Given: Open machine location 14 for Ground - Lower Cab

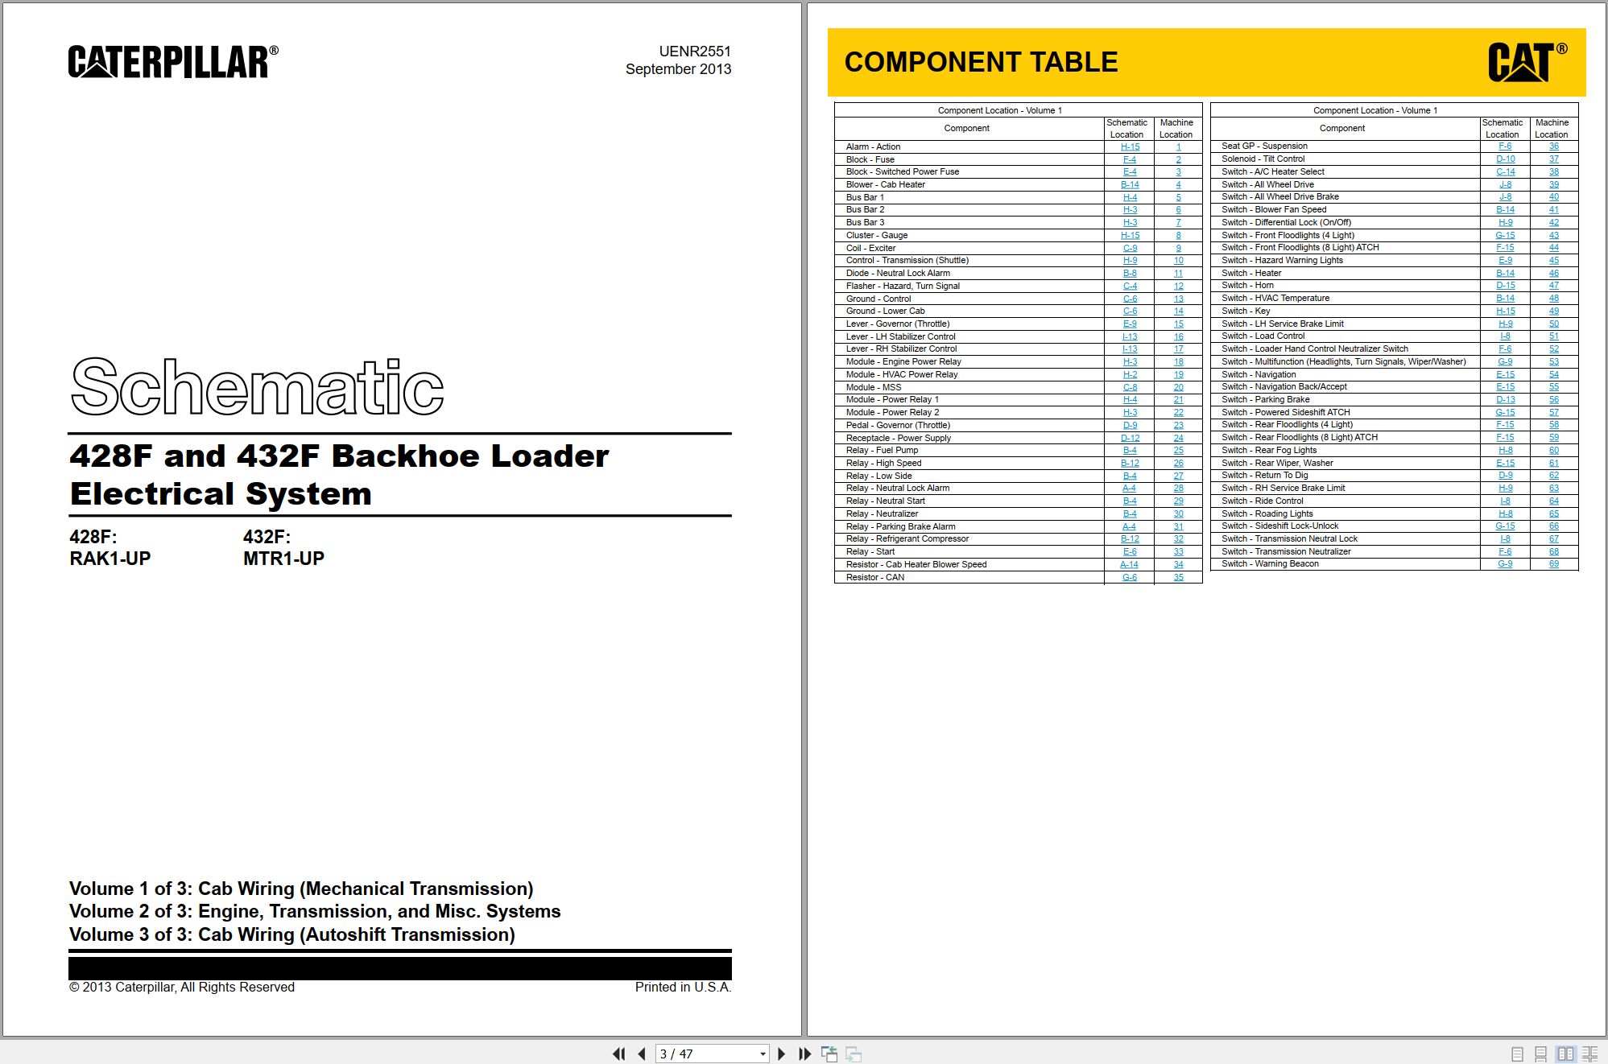Looking at the screenshot, I should [x=1178, y=311].
